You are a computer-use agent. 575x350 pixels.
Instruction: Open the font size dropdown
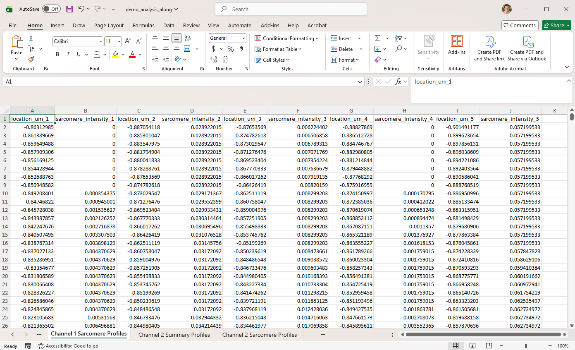[119, 41]
